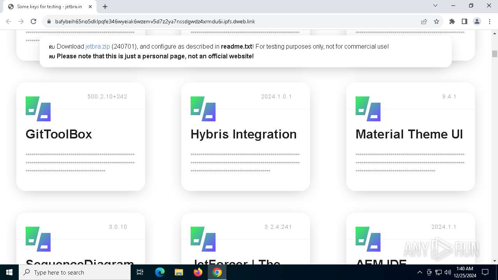The height and width of the screenshot is (280, 498).
Task: Click the Hybris Integration plugin logo icon
Action: click(x=203, y=109)
